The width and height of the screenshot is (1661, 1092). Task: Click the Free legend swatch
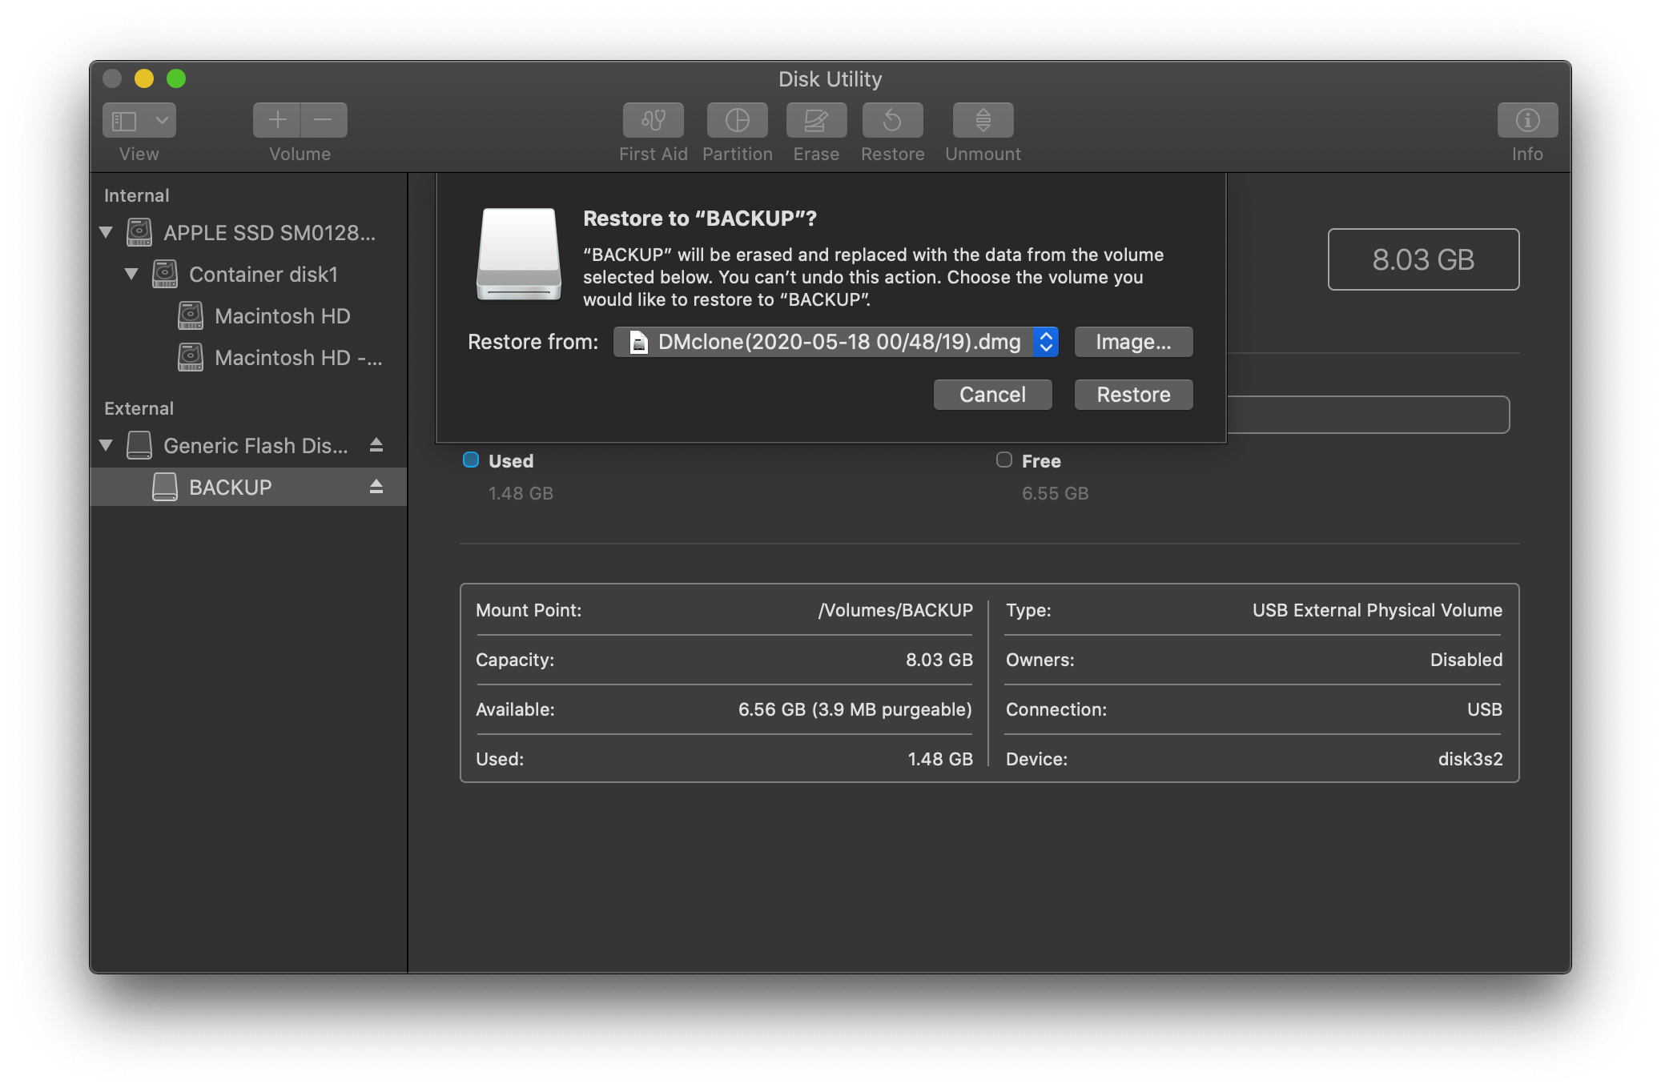pyautogui.click(x=1004, y=460)
